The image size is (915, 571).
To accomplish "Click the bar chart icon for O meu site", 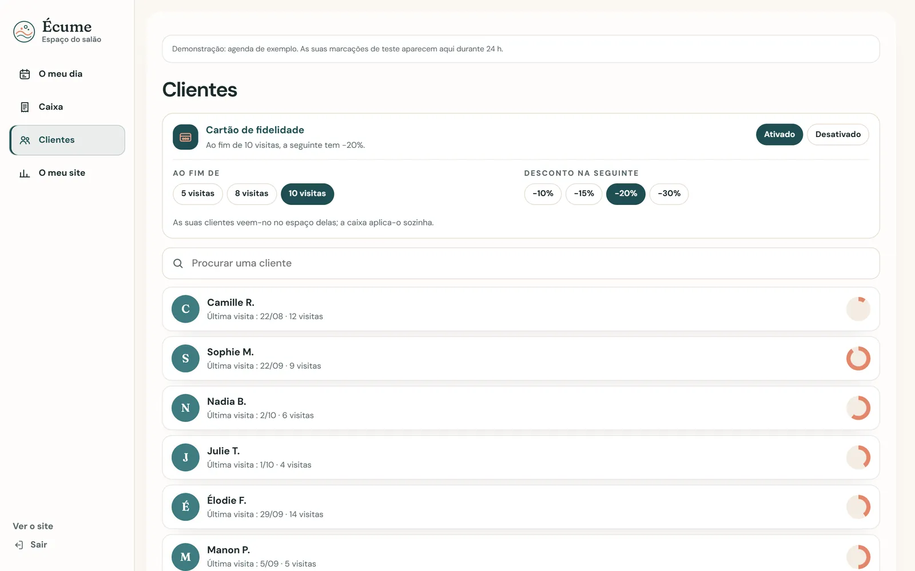I will pos(25,173).
